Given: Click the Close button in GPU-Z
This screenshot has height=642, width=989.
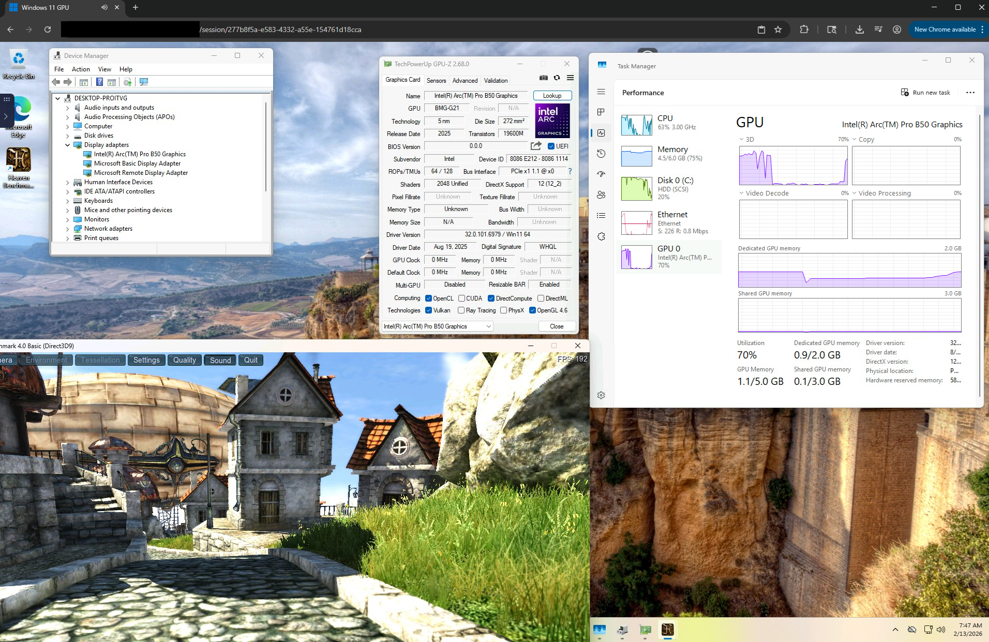Looking at the screenshot, I should [557, 326].
